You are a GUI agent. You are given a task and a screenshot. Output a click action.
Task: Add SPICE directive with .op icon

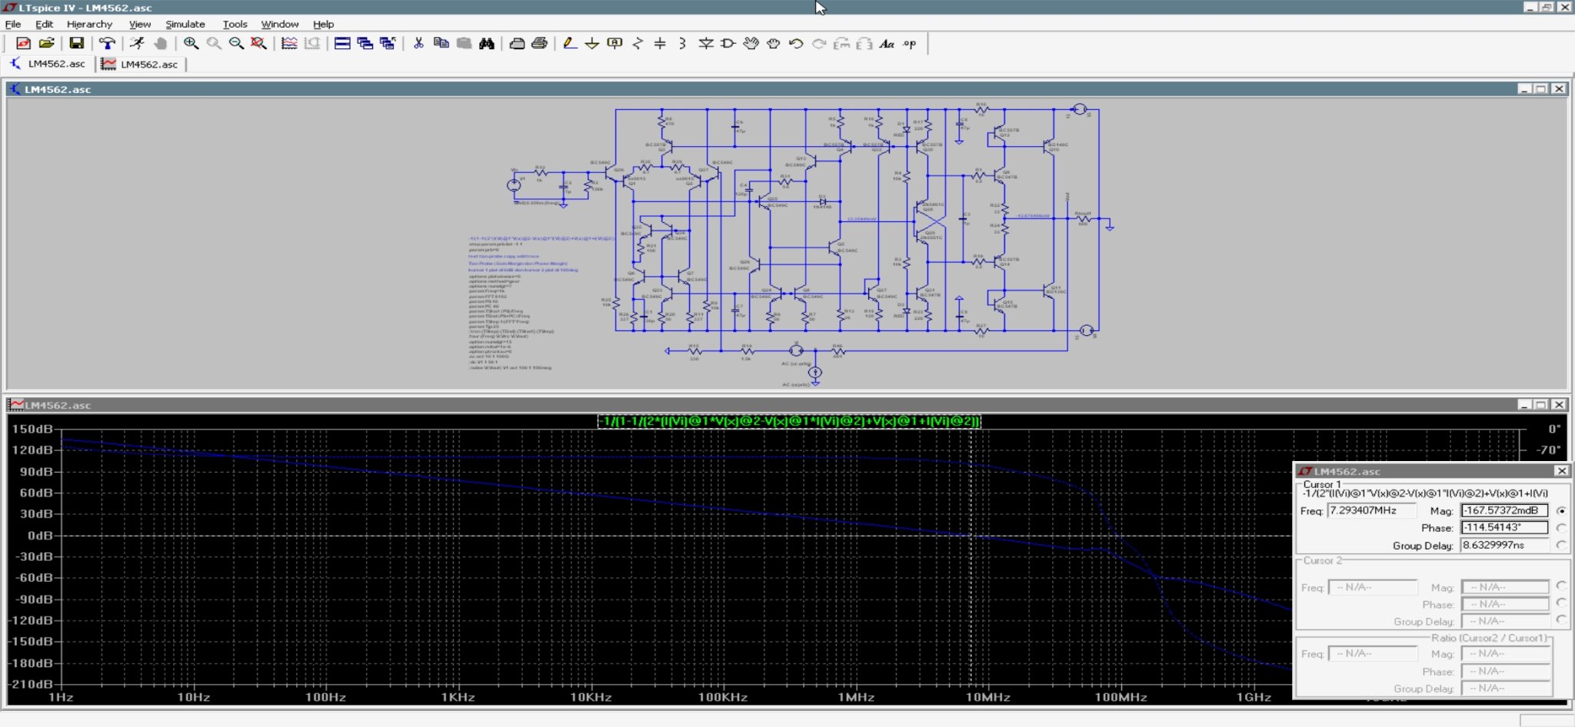pos(910,44)
